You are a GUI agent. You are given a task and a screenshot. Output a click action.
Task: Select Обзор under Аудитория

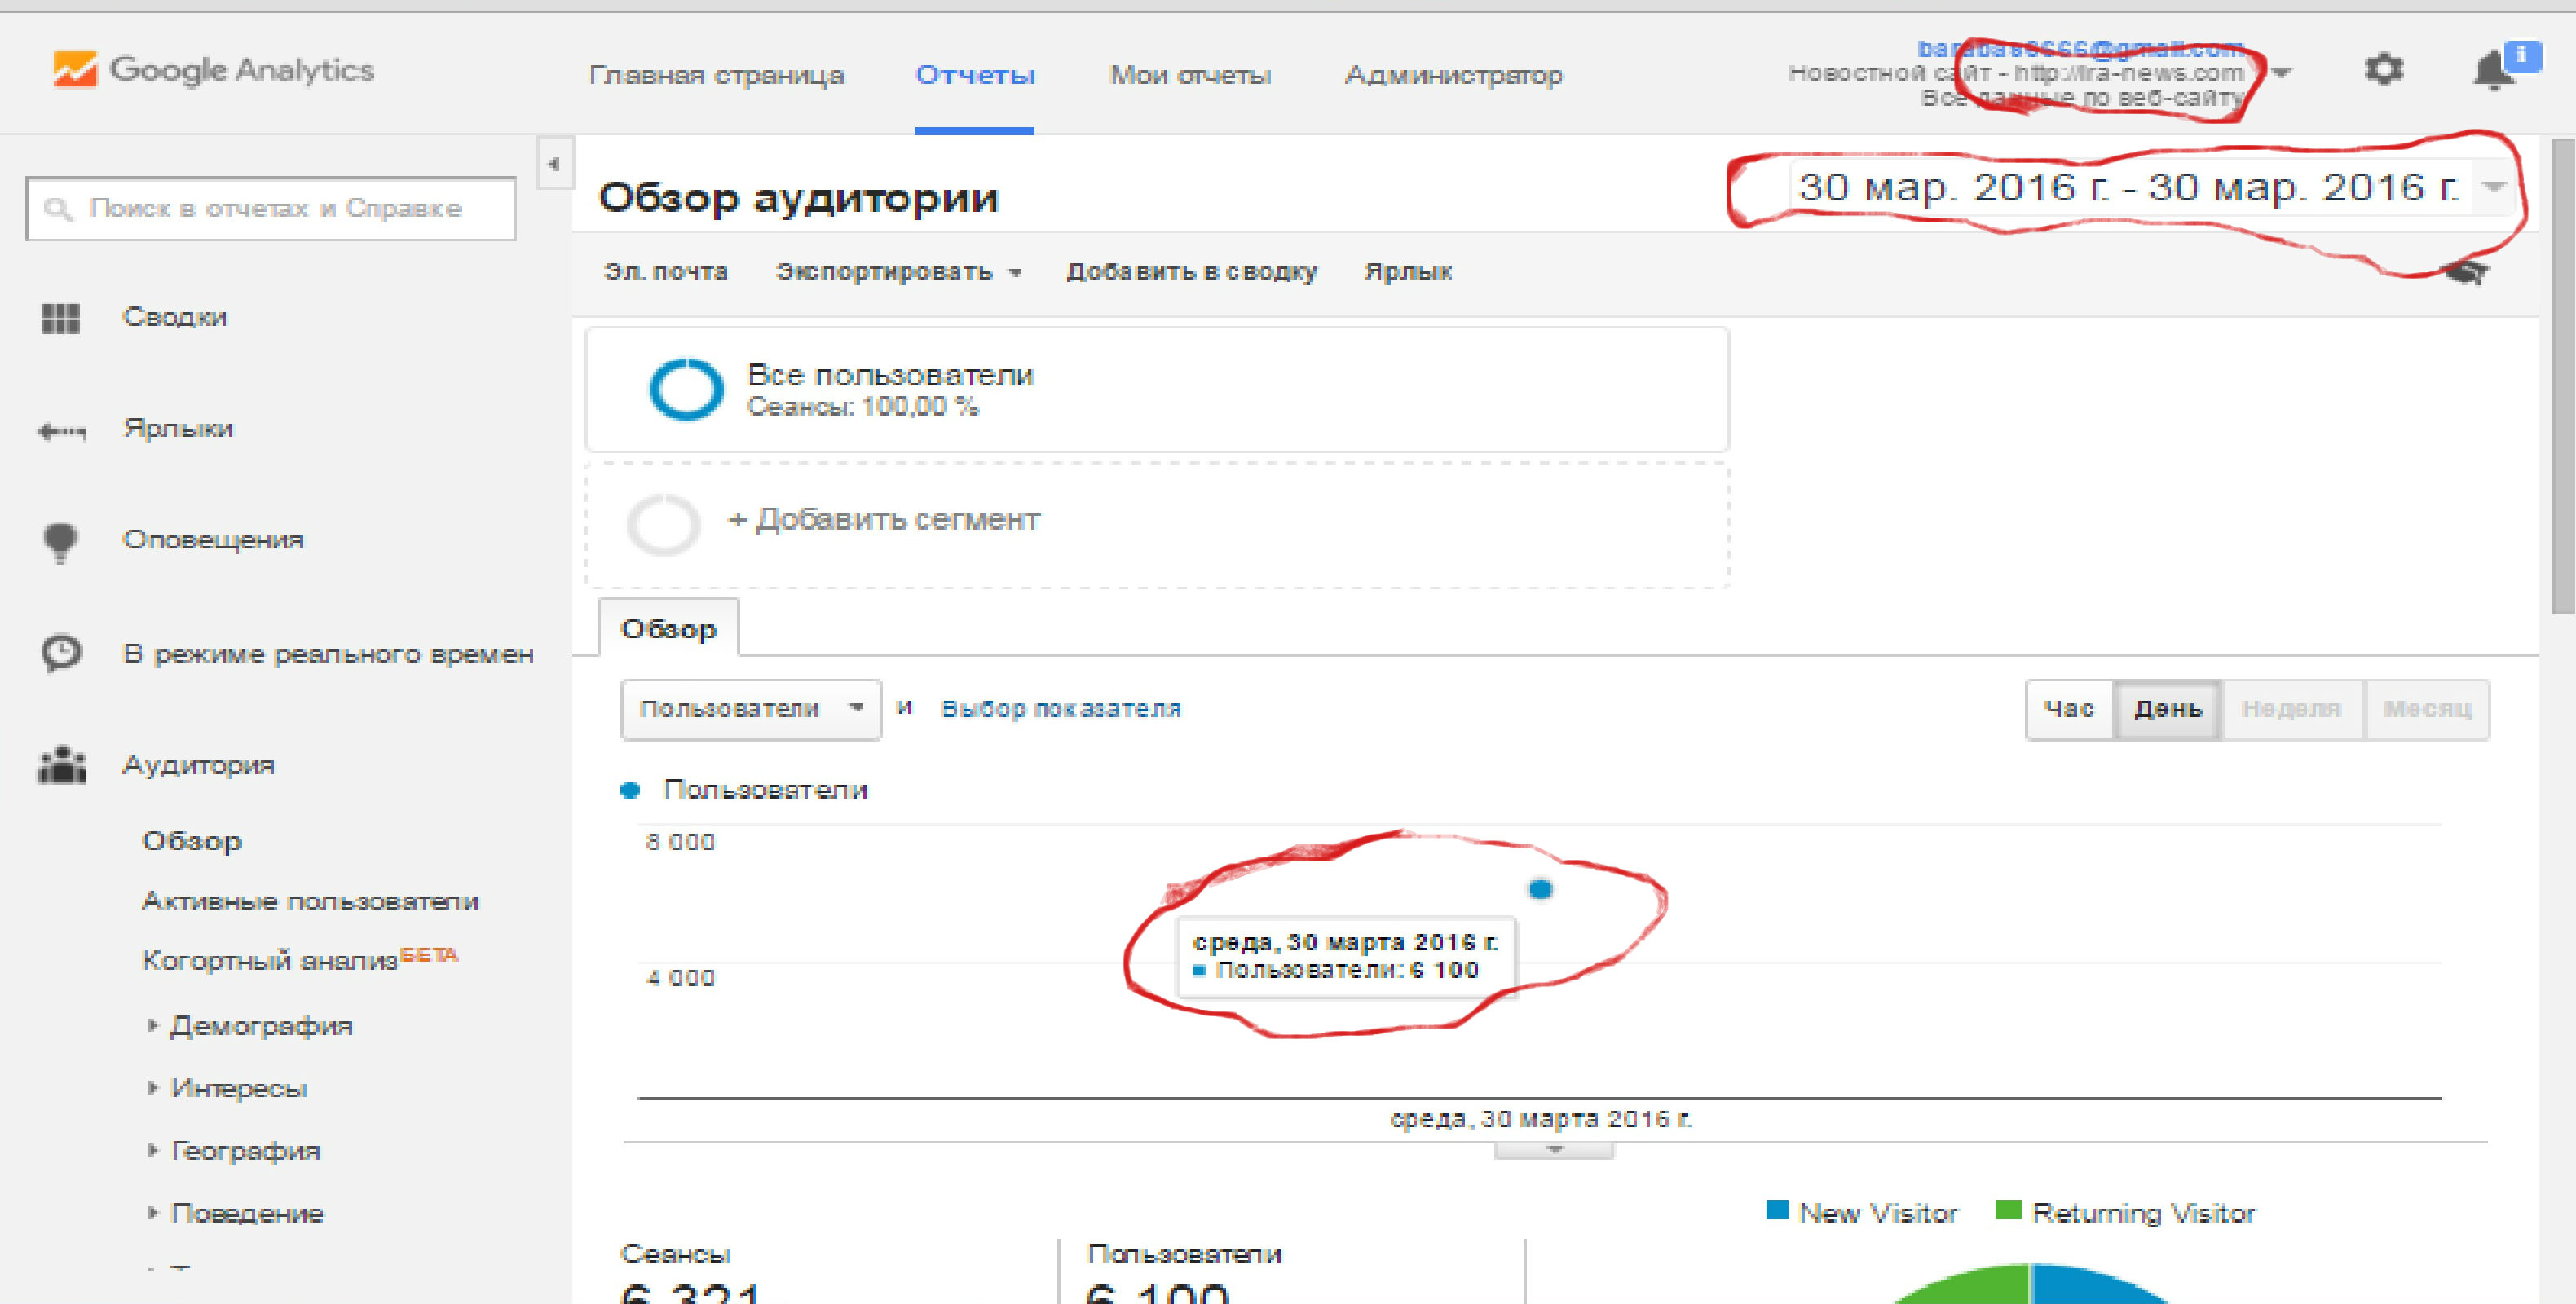(192, 841)
